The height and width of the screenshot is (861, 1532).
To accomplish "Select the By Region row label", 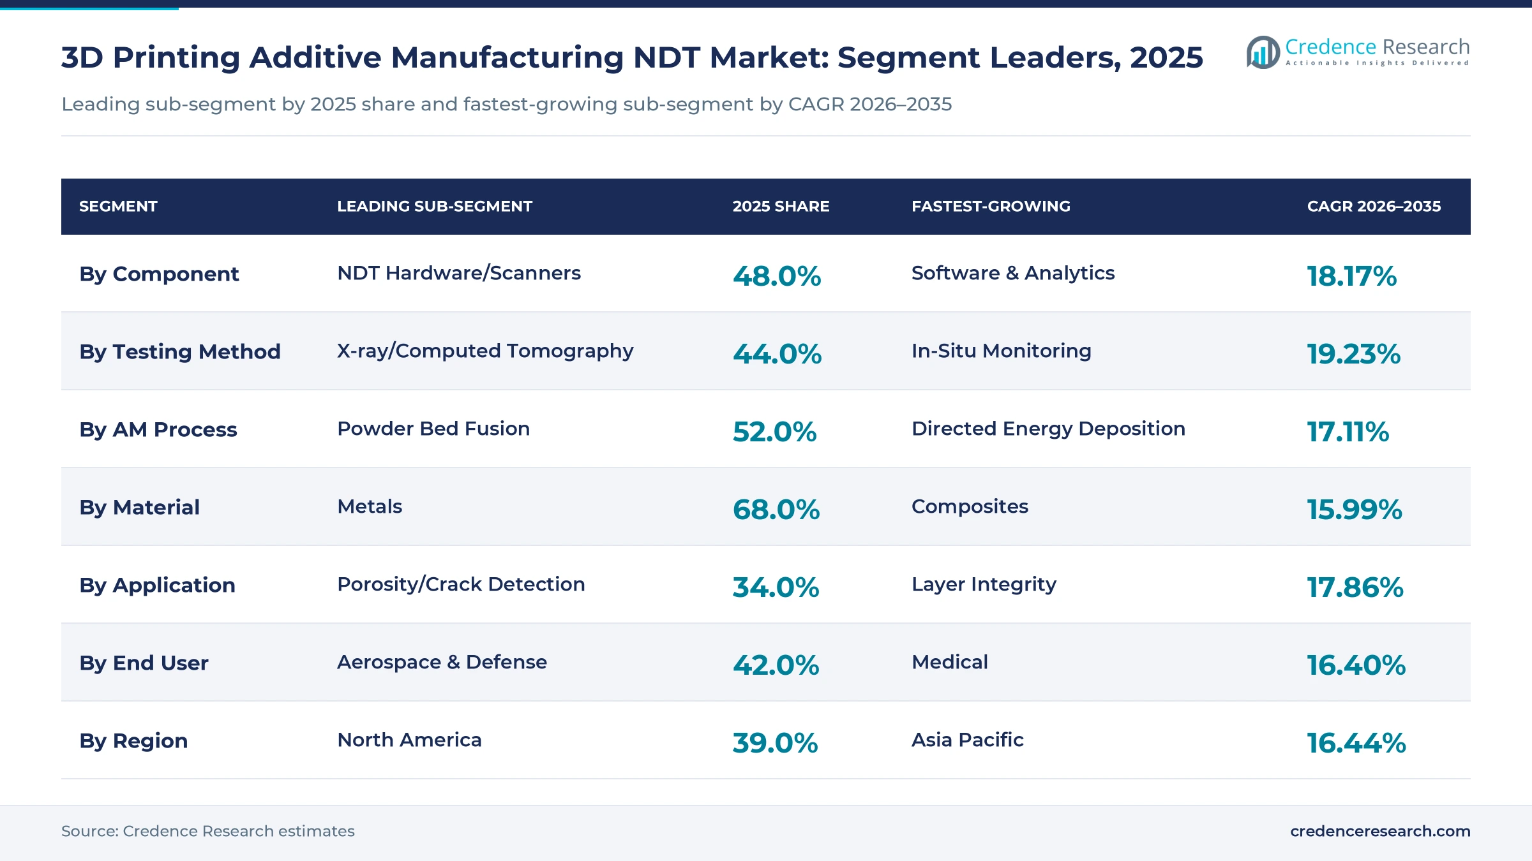I will coord(133,741).
